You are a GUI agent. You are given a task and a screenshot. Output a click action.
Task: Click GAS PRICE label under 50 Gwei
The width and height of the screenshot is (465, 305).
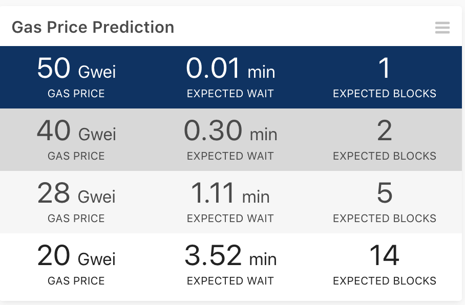click(x=76, y=94)
